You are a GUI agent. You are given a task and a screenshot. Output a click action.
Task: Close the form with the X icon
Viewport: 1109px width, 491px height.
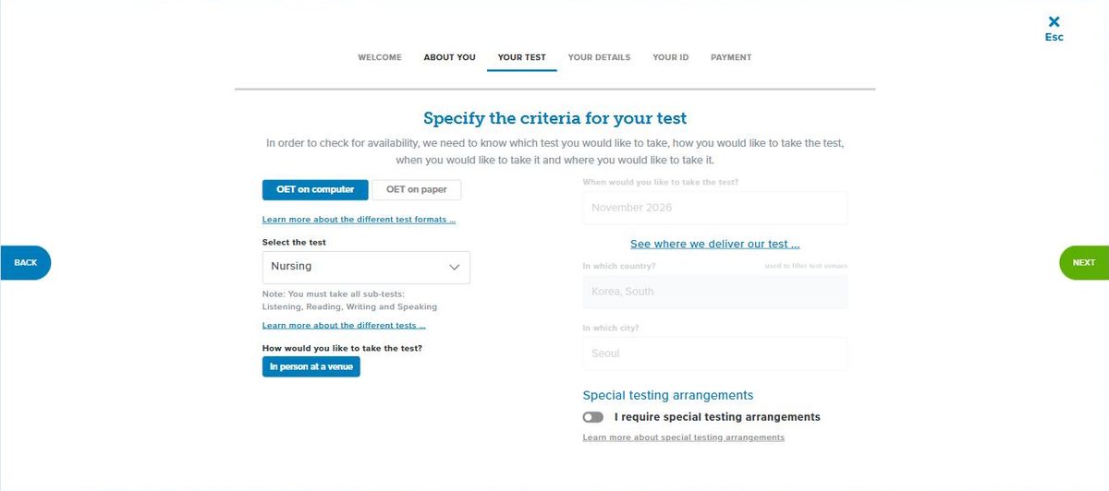point(1054,21)
